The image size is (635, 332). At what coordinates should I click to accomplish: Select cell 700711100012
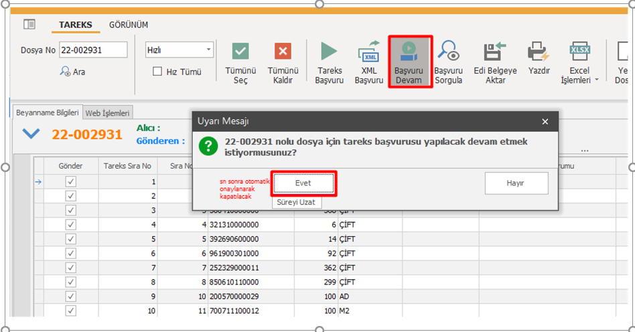[x=251, y=311]
